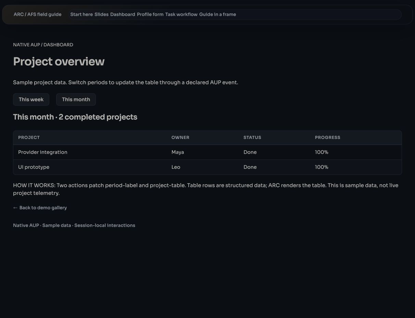Viewport: 415px width, 318px height.
Task: Go to the Start here page
Action: [x=81, y=14]
